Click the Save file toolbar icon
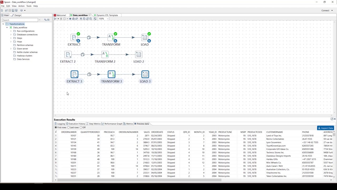 pos(13,10)
